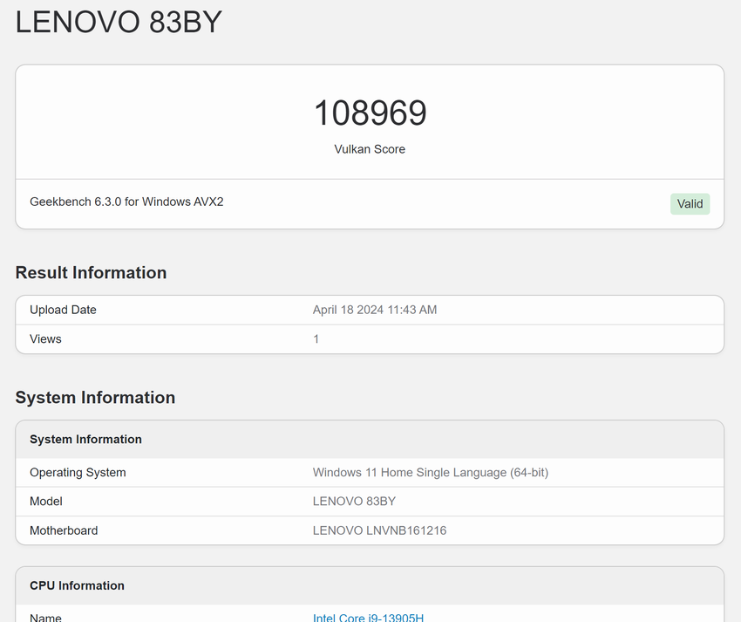Select the Motherboard row label
Screen dimensions: 741x622
(x=64, y=530)
